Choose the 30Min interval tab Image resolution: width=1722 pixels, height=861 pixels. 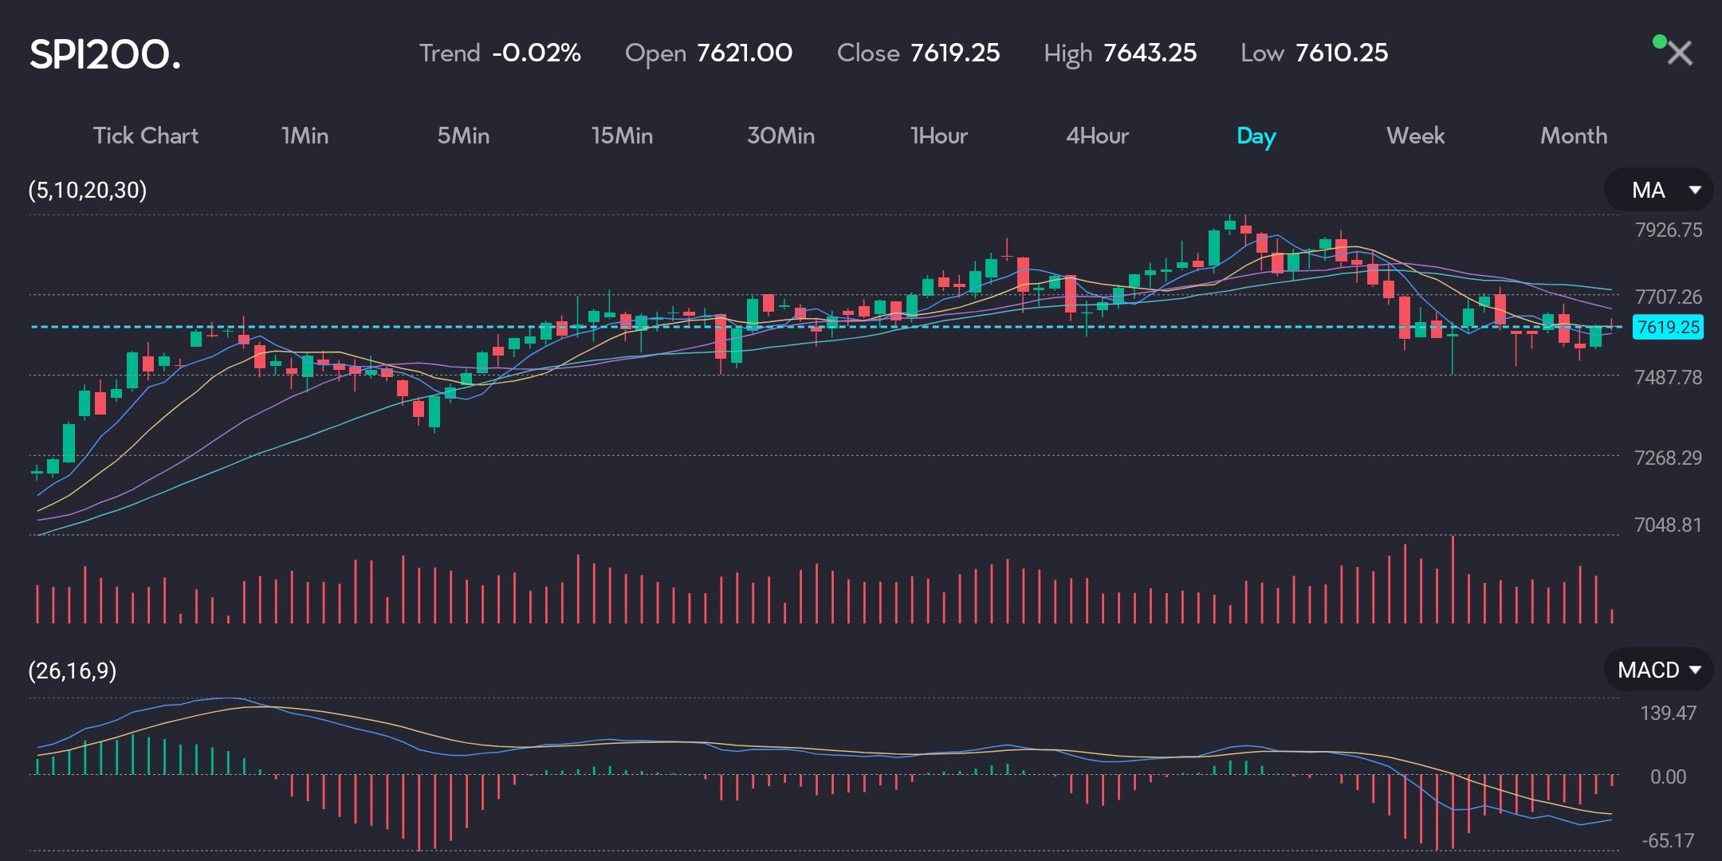(780, 136)
